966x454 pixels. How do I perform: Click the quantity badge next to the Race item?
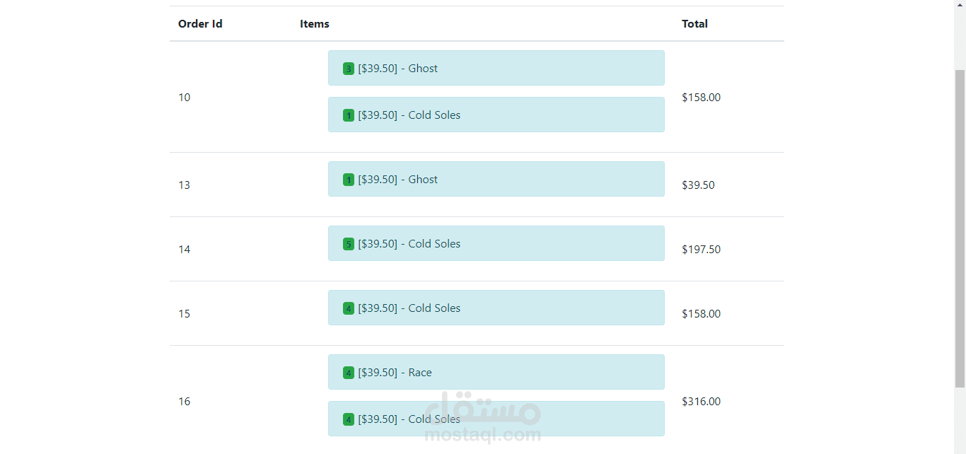349,373
